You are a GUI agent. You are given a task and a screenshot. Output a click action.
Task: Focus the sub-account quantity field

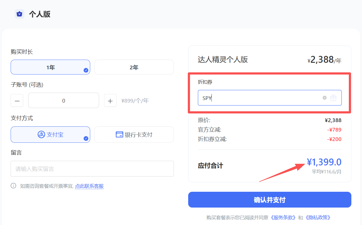click(x=63, y=100)
